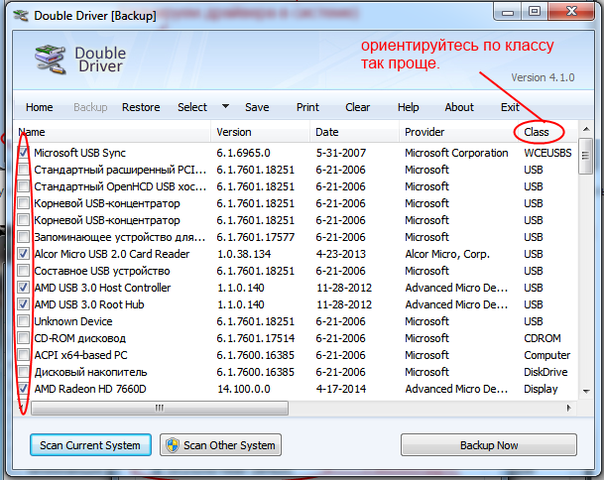Select the Microsoft USB Sync row name

pyautogui.click(x=79, y=153)
